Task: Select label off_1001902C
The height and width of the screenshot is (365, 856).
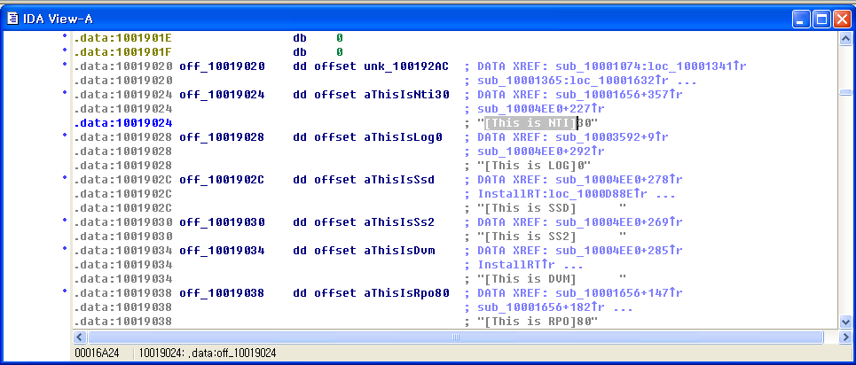Action: coord(222,180)
